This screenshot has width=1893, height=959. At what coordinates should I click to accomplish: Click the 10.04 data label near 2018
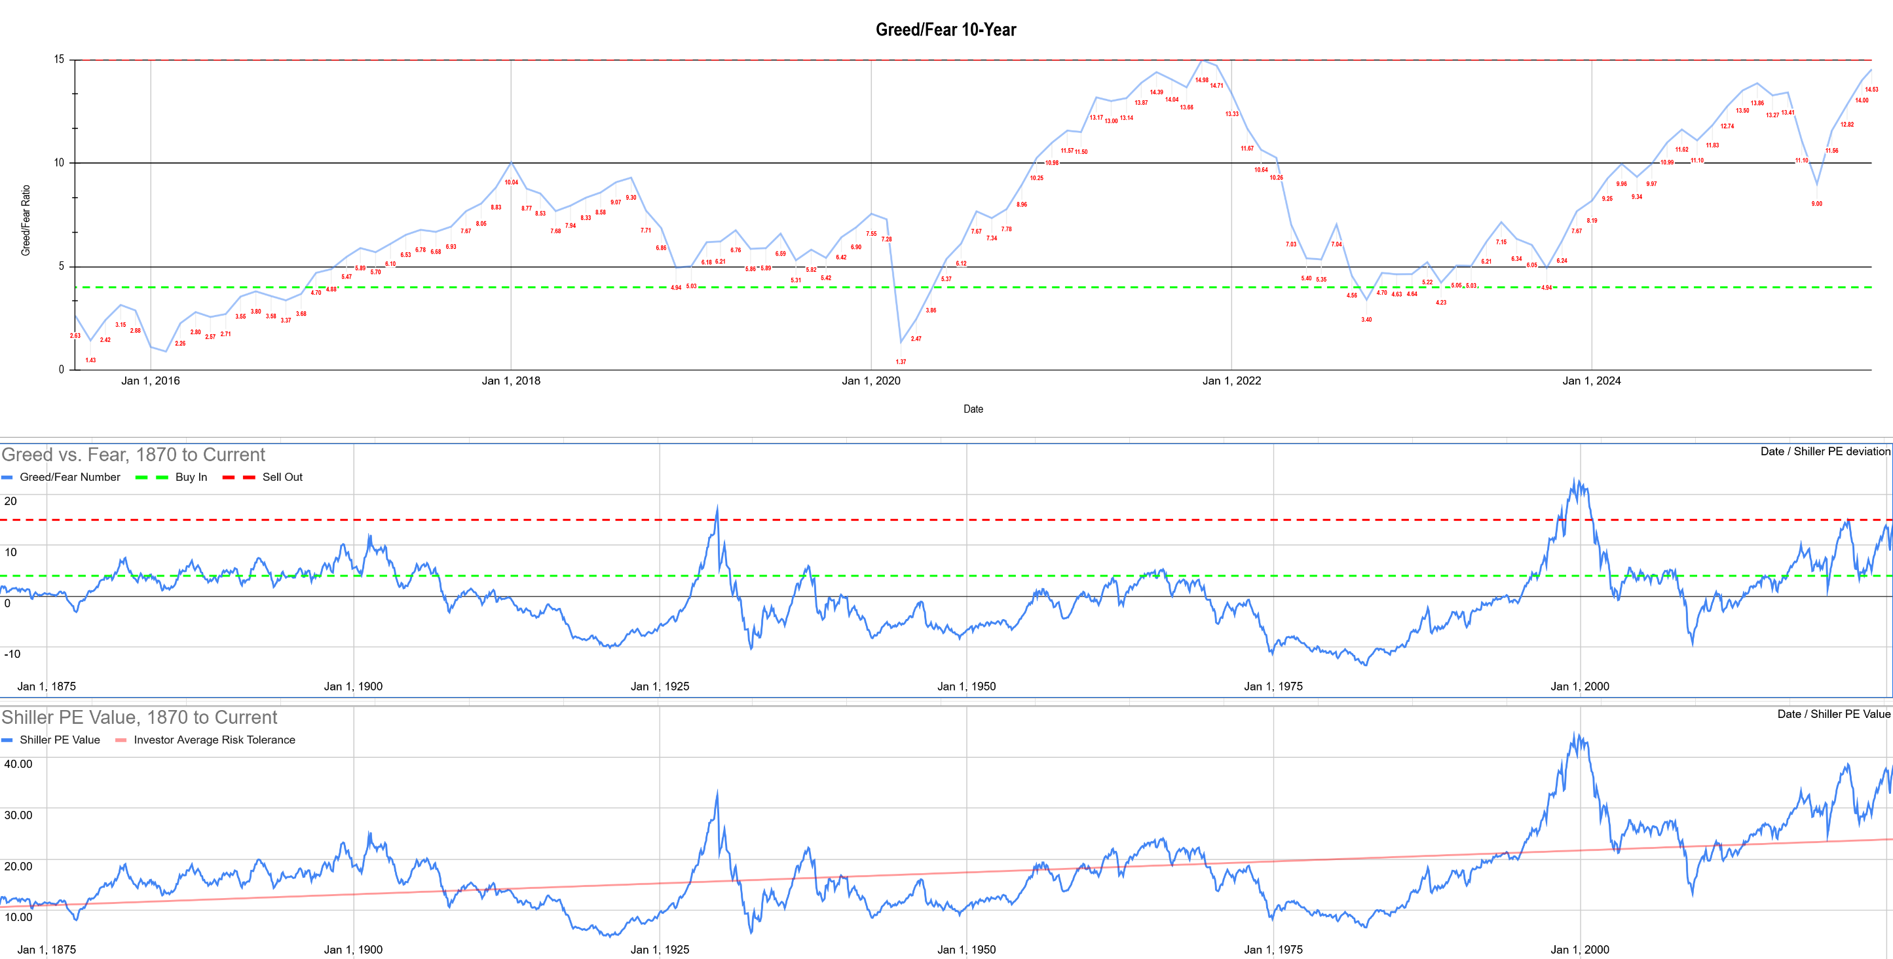[512, 182]
